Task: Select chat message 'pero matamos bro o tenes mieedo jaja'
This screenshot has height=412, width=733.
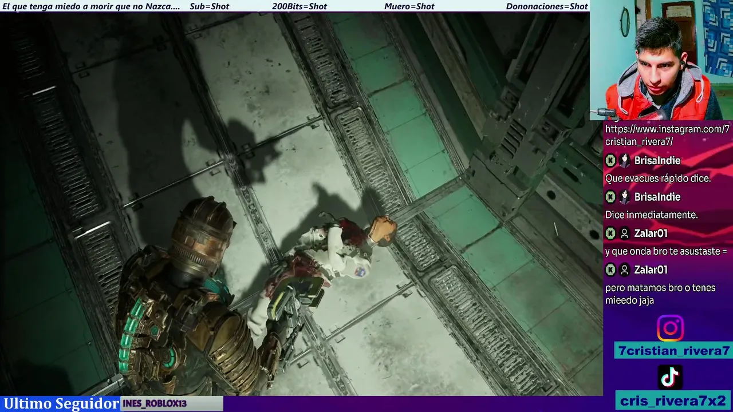Action: [x=660, y=294]
